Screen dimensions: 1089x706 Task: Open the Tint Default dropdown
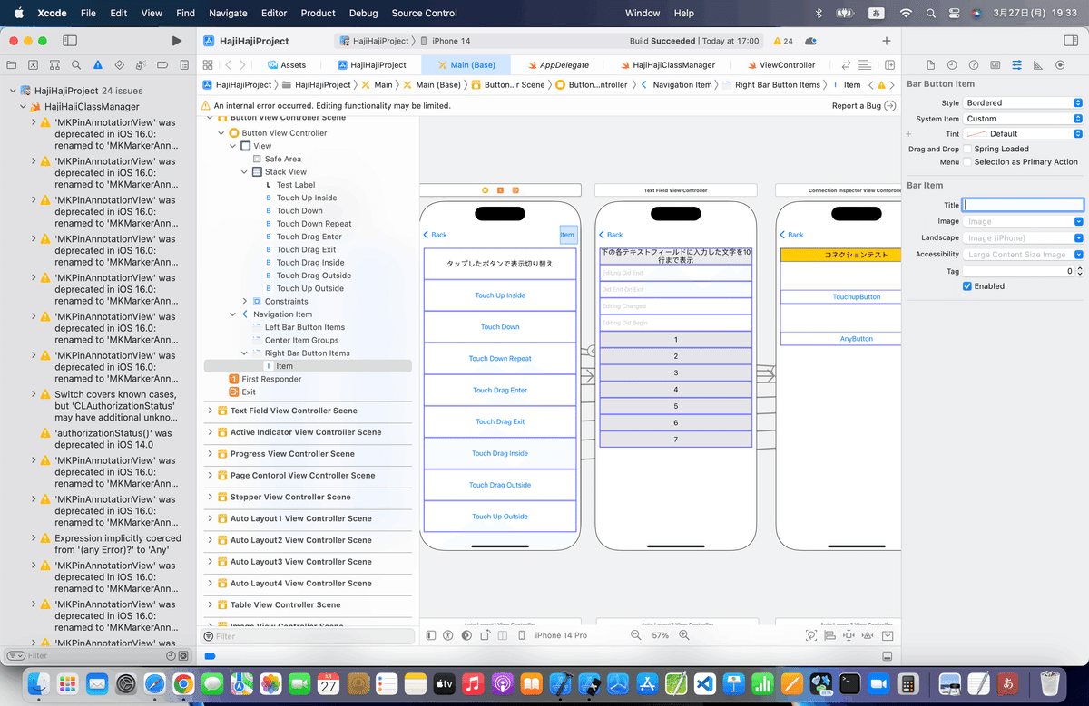point(1024,134)
